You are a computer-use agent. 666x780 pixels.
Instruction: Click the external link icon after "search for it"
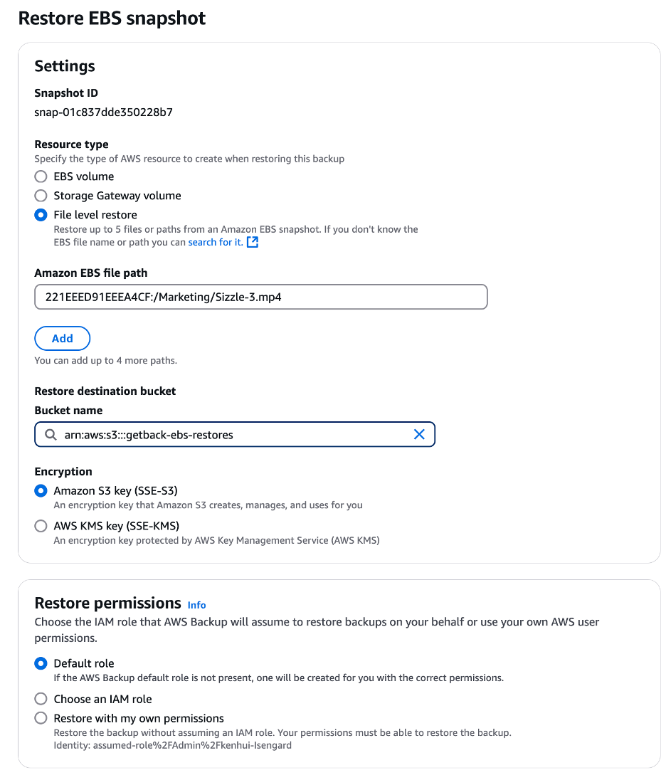pos(253,242)
